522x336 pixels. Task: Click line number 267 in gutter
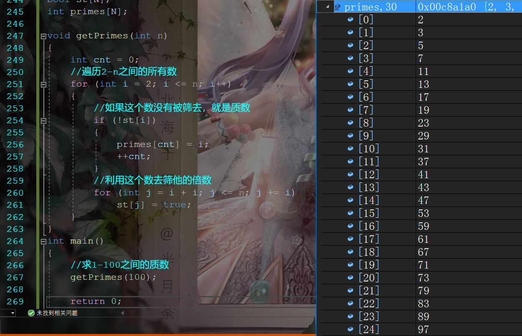click(15, 277)
